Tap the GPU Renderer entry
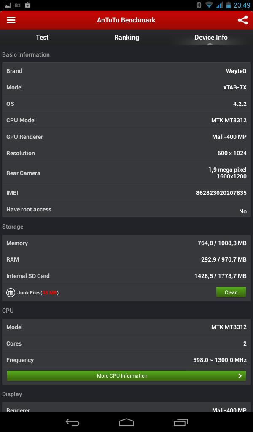The width and height of the screenshot is (253, 432). 126,137
